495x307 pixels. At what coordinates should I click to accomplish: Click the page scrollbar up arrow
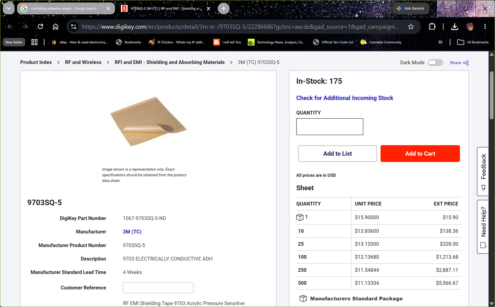(x=492, y=54)
